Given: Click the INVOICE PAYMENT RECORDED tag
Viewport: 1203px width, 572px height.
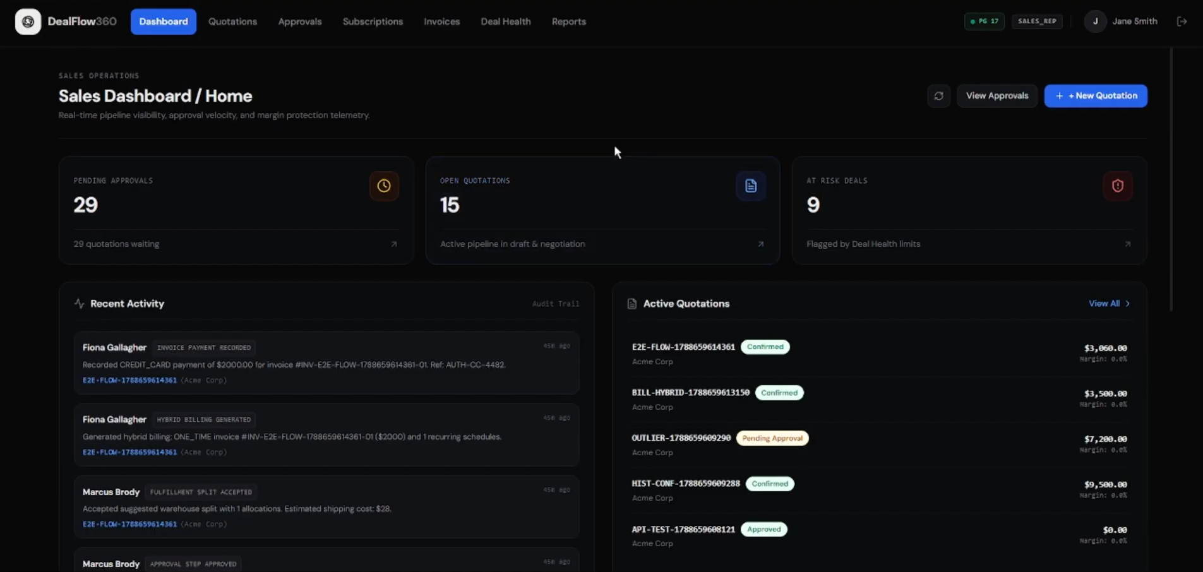Looking at the screenshot, I should tap(203, 348).
